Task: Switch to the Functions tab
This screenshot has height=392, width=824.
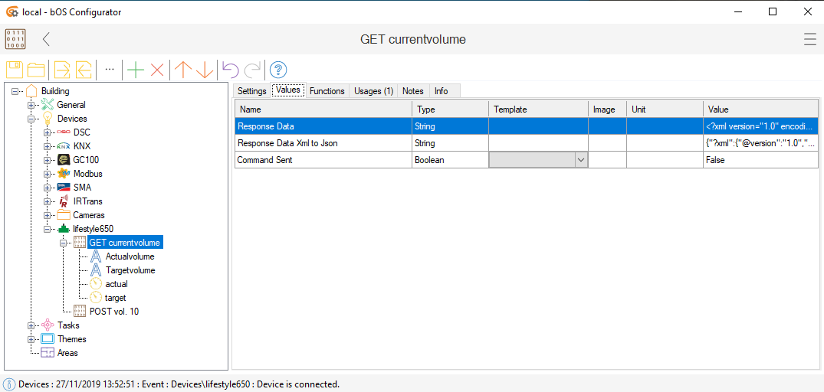Action: click(327, 91)
